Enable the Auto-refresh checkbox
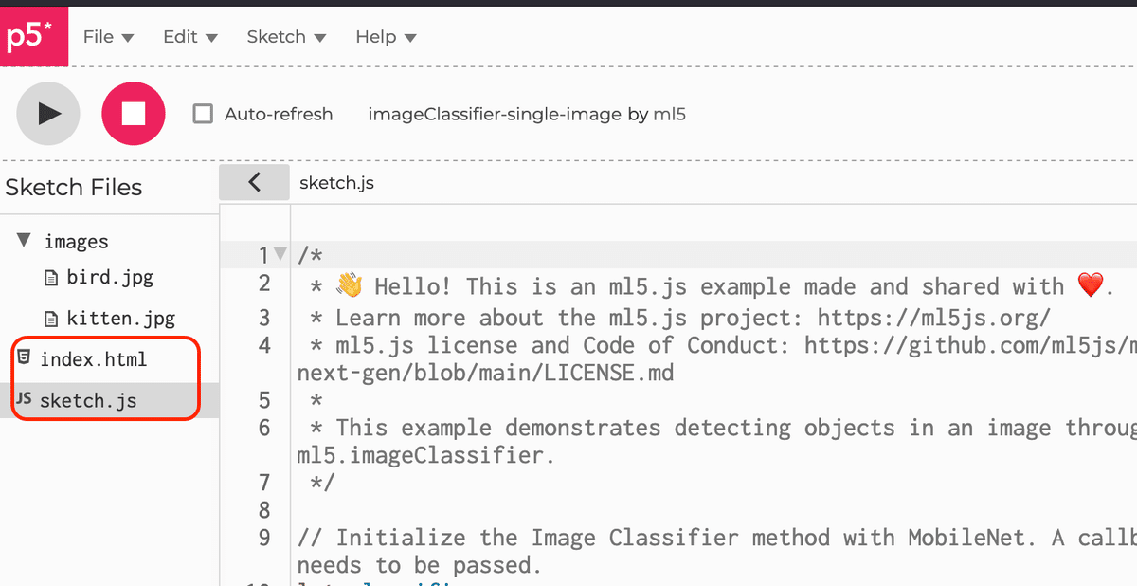 coord(202,113)
